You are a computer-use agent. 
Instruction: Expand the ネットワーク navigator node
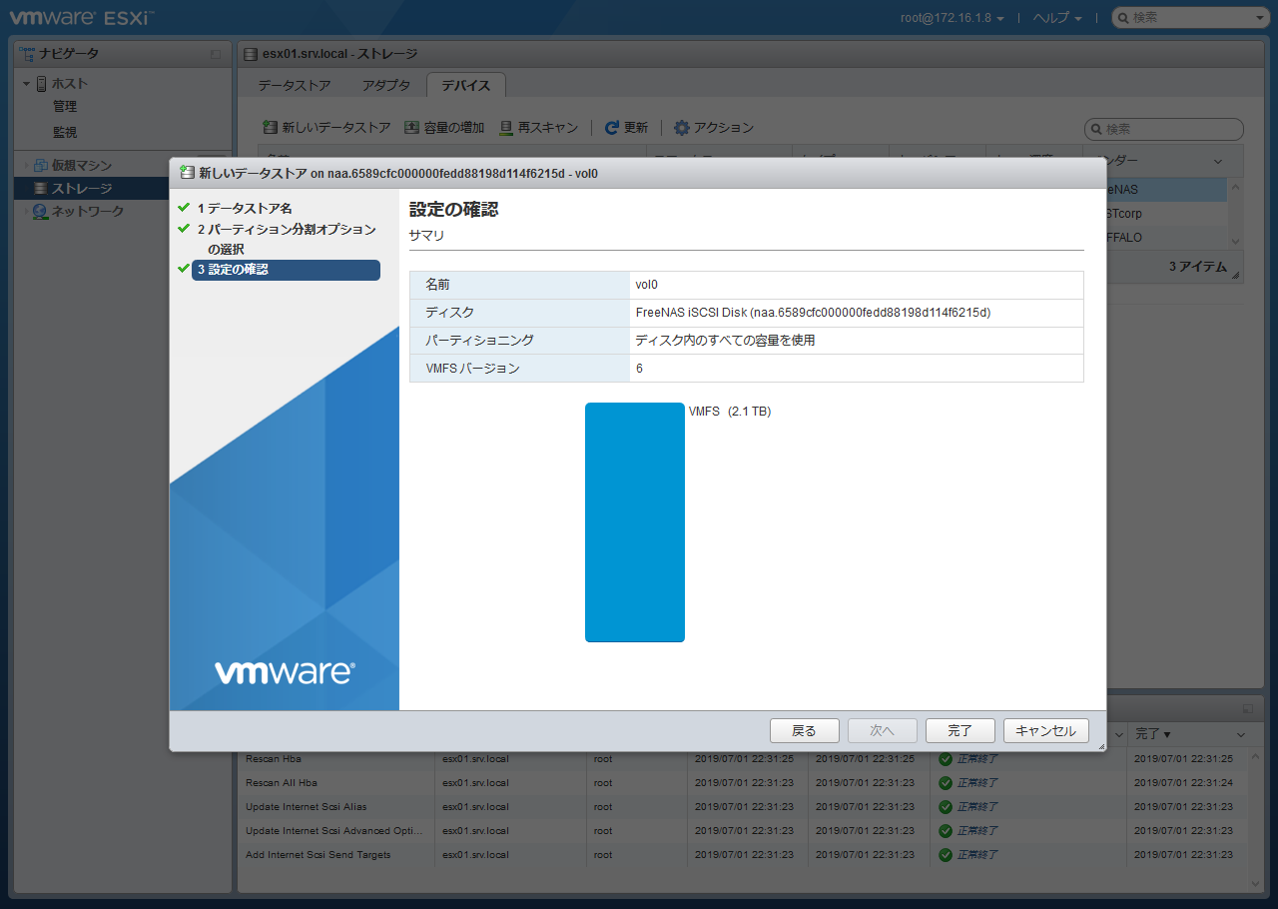(26, 212)
